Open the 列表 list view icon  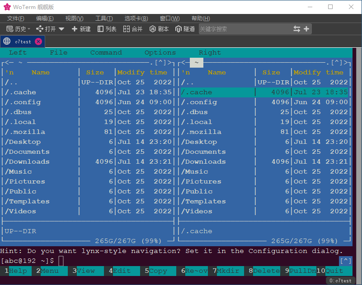pos(100,29)
